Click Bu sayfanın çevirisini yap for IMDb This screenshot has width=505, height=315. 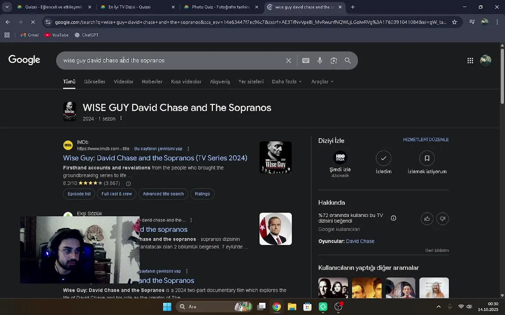(x=158, y=149)
